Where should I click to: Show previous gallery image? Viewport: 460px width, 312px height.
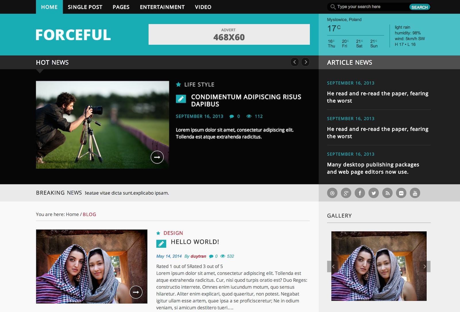[333, 266]
